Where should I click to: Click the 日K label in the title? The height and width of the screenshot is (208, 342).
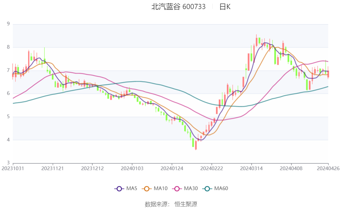coord(225,7)
